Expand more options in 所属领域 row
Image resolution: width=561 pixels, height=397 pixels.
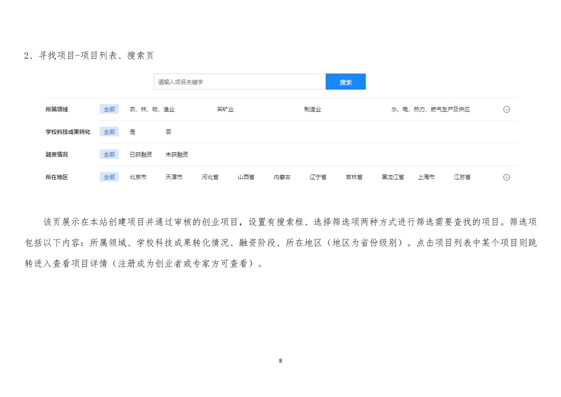pyautogui.click(x=506, y=109)
